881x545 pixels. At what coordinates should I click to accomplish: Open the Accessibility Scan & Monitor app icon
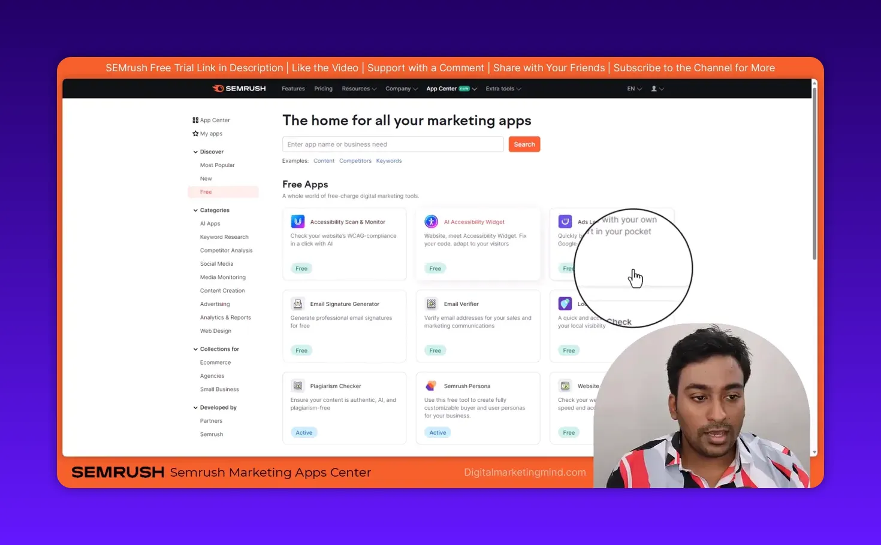click(298, 221)
